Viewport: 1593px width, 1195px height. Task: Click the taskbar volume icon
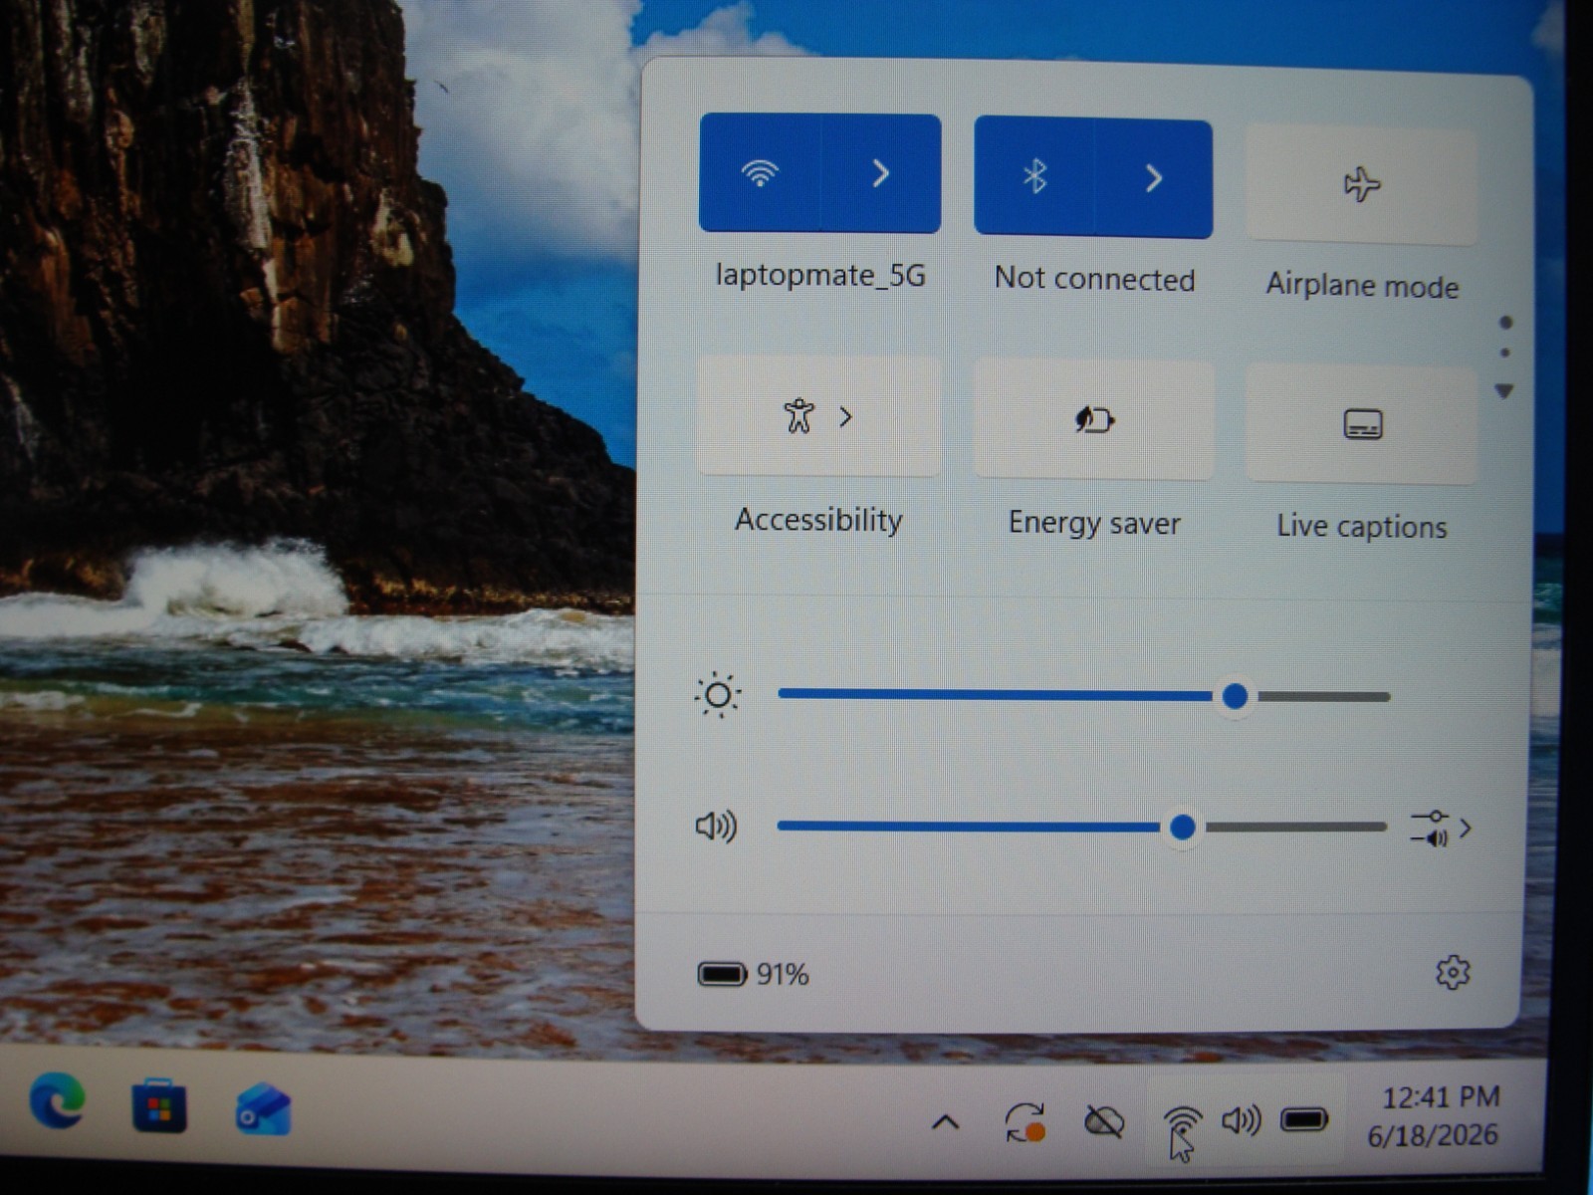tap(1241, 1121)
